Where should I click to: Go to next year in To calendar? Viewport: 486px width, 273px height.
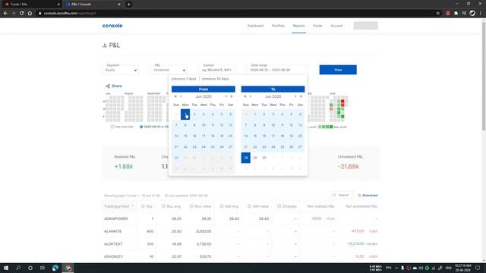301,96
